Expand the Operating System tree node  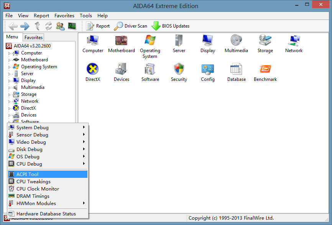click(x=9, y=67)
